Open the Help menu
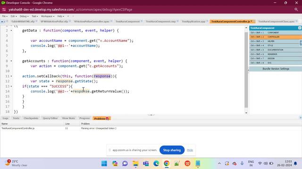302x169 pixels. 60,16
